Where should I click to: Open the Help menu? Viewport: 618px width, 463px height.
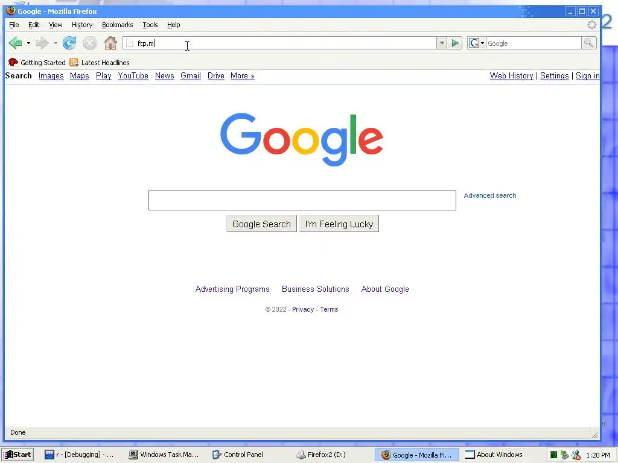(173, 25)
